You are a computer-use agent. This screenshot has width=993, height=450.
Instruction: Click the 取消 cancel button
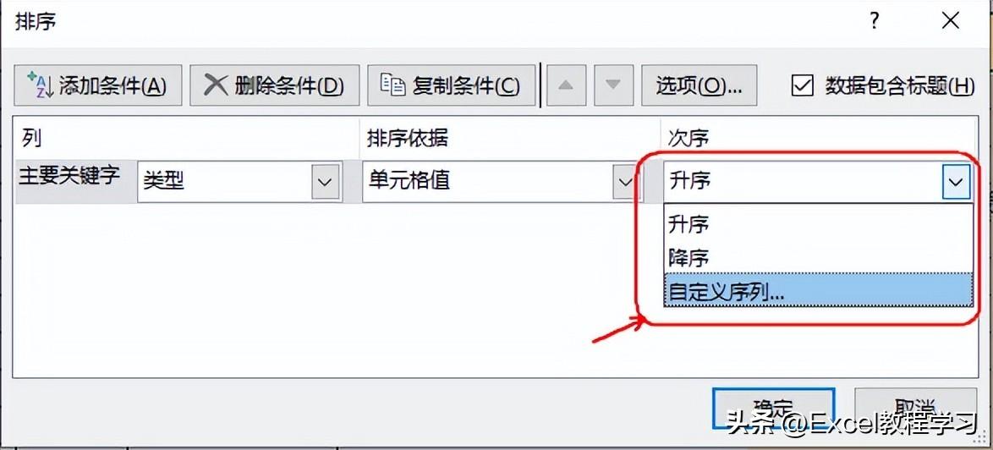pyautogui.click(x=915, y=409)
